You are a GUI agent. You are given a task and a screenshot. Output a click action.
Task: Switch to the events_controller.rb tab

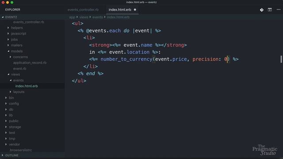[83, 10]
